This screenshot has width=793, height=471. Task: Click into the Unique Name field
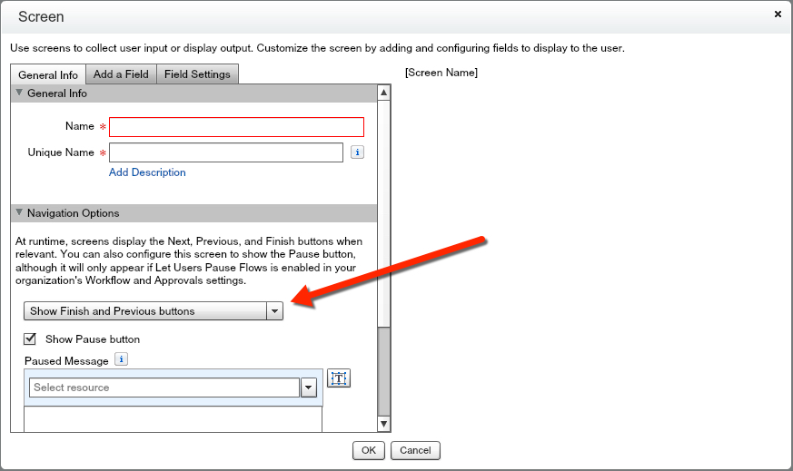coord(225,152)
